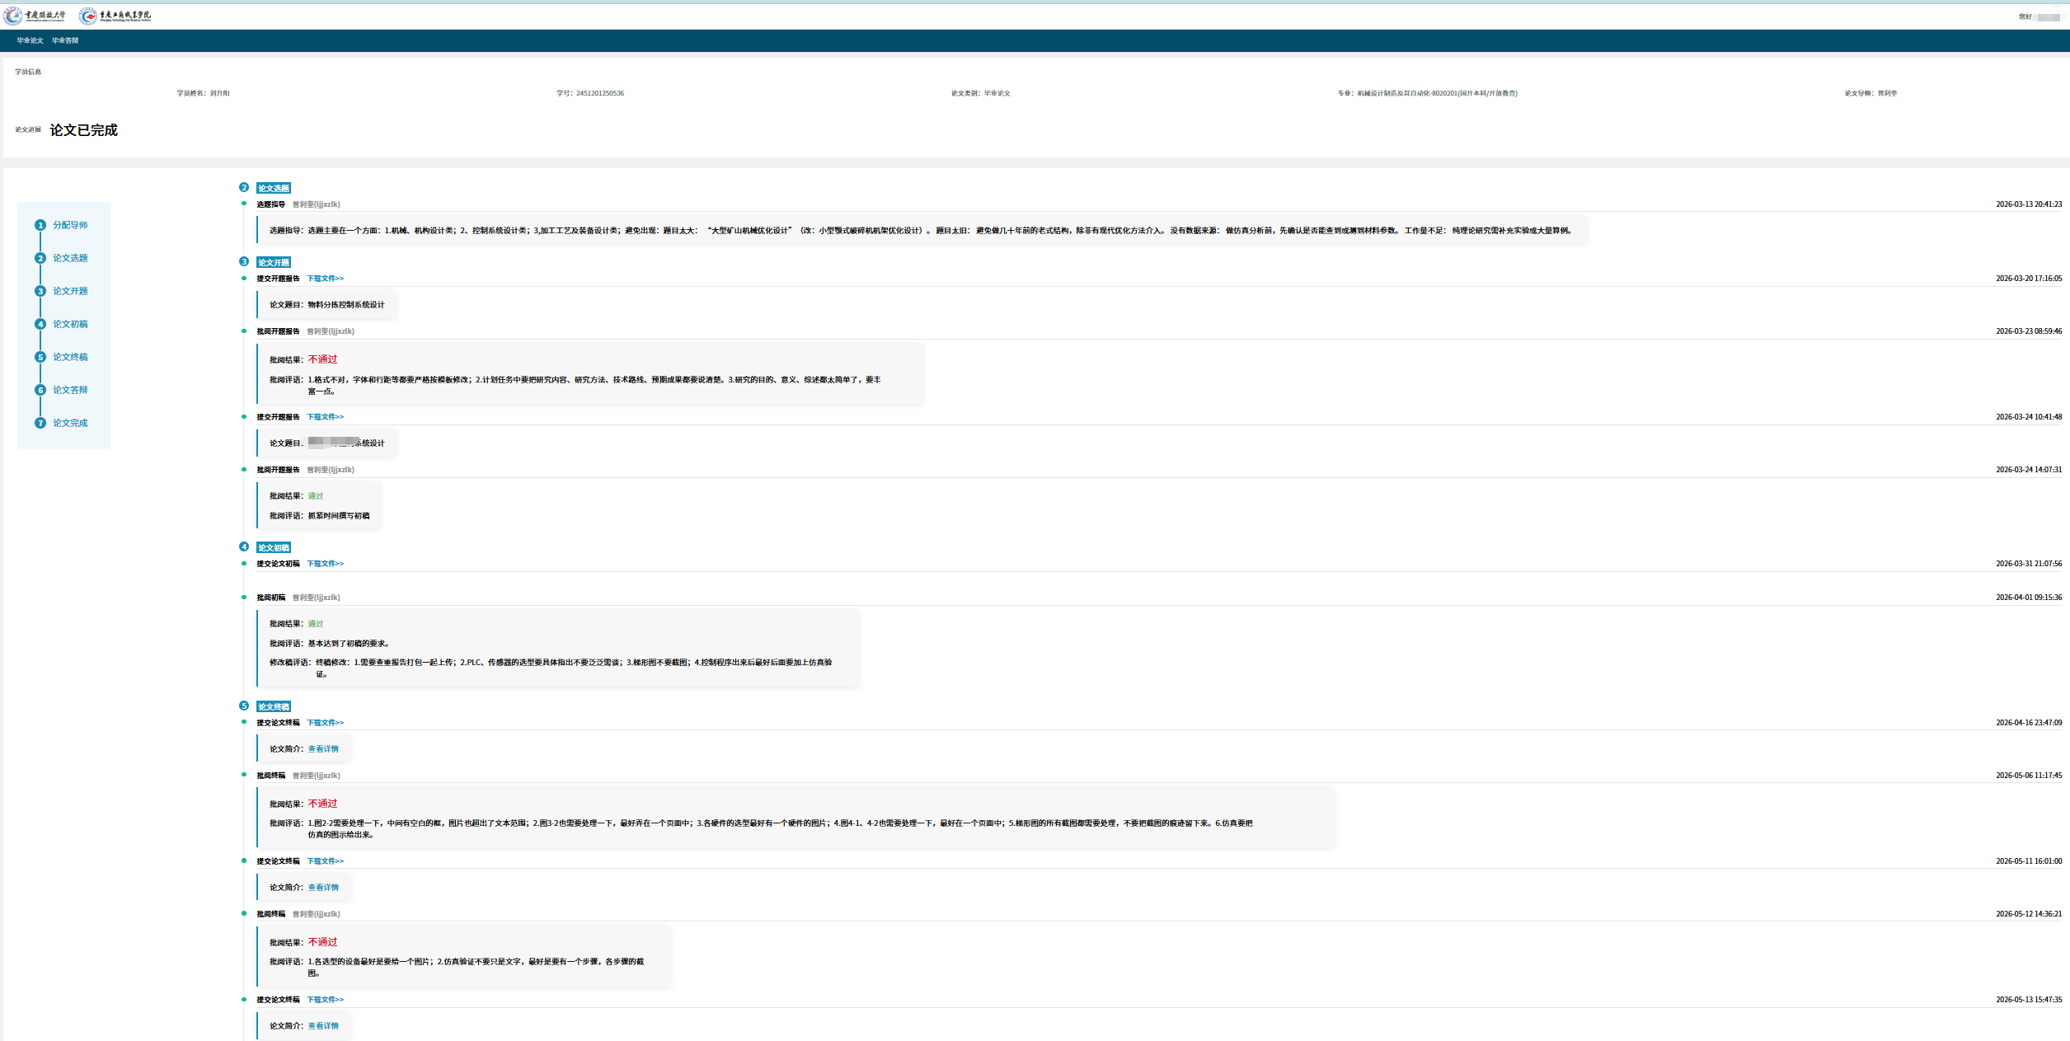View details of first 论文终稿 abstract

tap(323, 749)
